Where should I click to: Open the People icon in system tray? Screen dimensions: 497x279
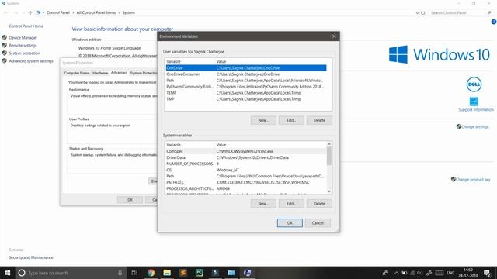coord(385,273)
